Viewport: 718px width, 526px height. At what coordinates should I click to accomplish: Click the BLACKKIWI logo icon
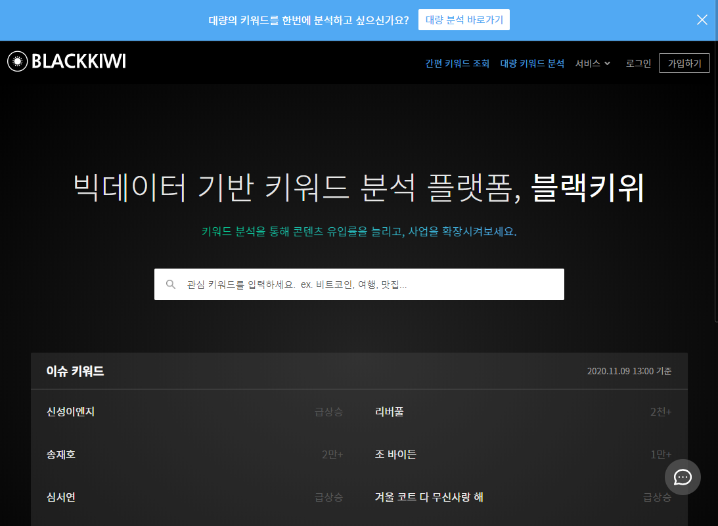(17, 61)
